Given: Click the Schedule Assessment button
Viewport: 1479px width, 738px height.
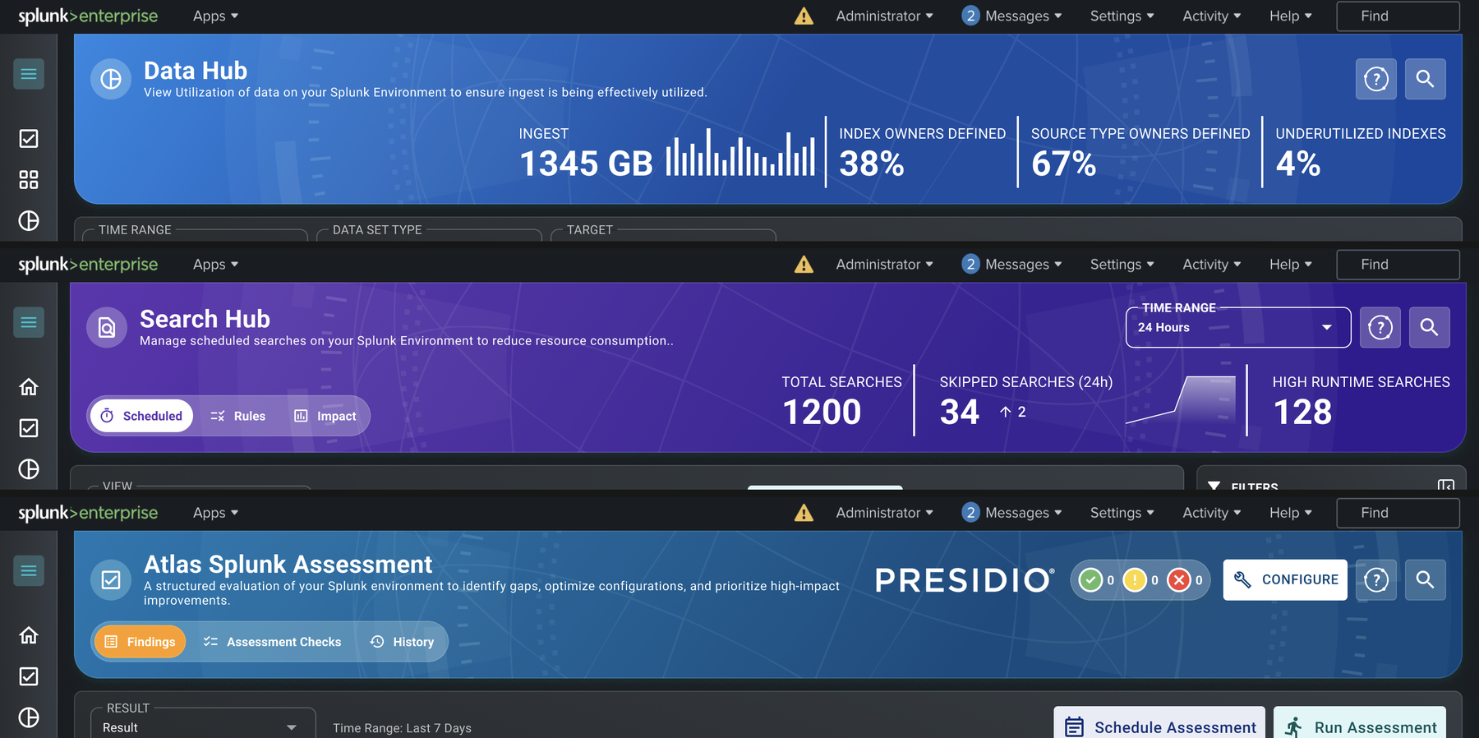Looking at the screenshot, I should 1159,723.
